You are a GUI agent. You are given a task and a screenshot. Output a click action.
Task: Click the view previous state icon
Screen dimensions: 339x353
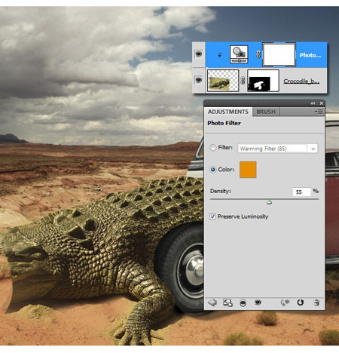pos(285,302)
